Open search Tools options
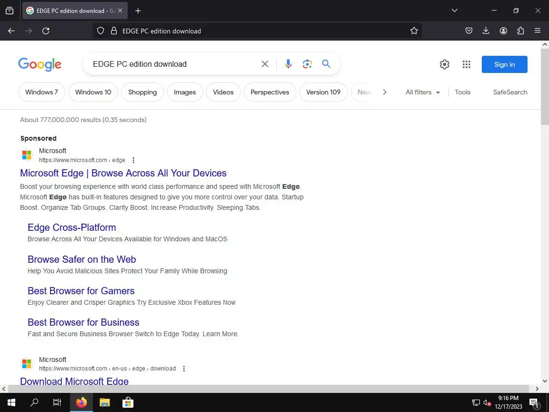The height and width of the screenshot is (412, 549). pos(463,92)
